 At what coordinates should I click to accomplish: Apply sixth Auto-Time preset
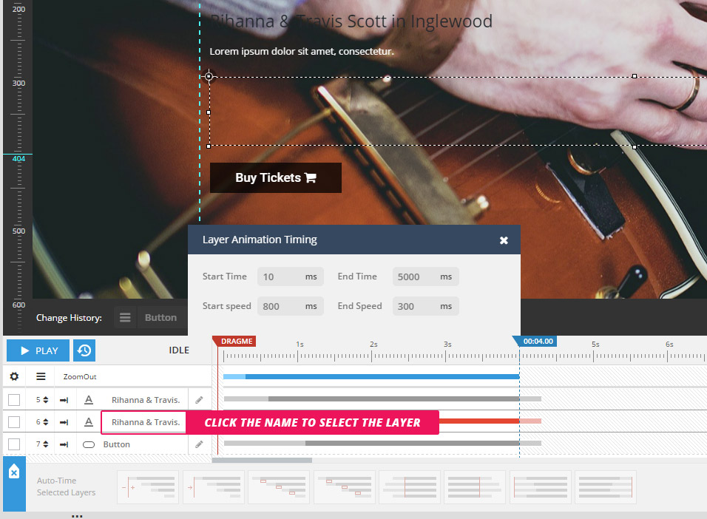pyautogui.click(x=475, y=487)
